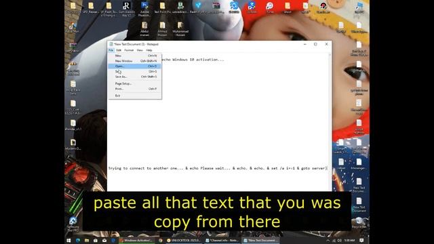Click the 'Trying to connect to another one' line
The height and width of the screenshot is (244, 434).
[218, 168]
